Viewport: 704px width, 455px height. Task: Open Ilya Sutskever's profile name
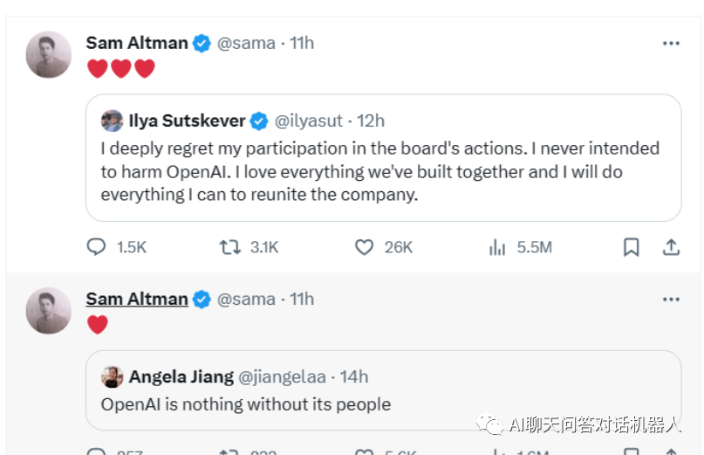[187, 121]
